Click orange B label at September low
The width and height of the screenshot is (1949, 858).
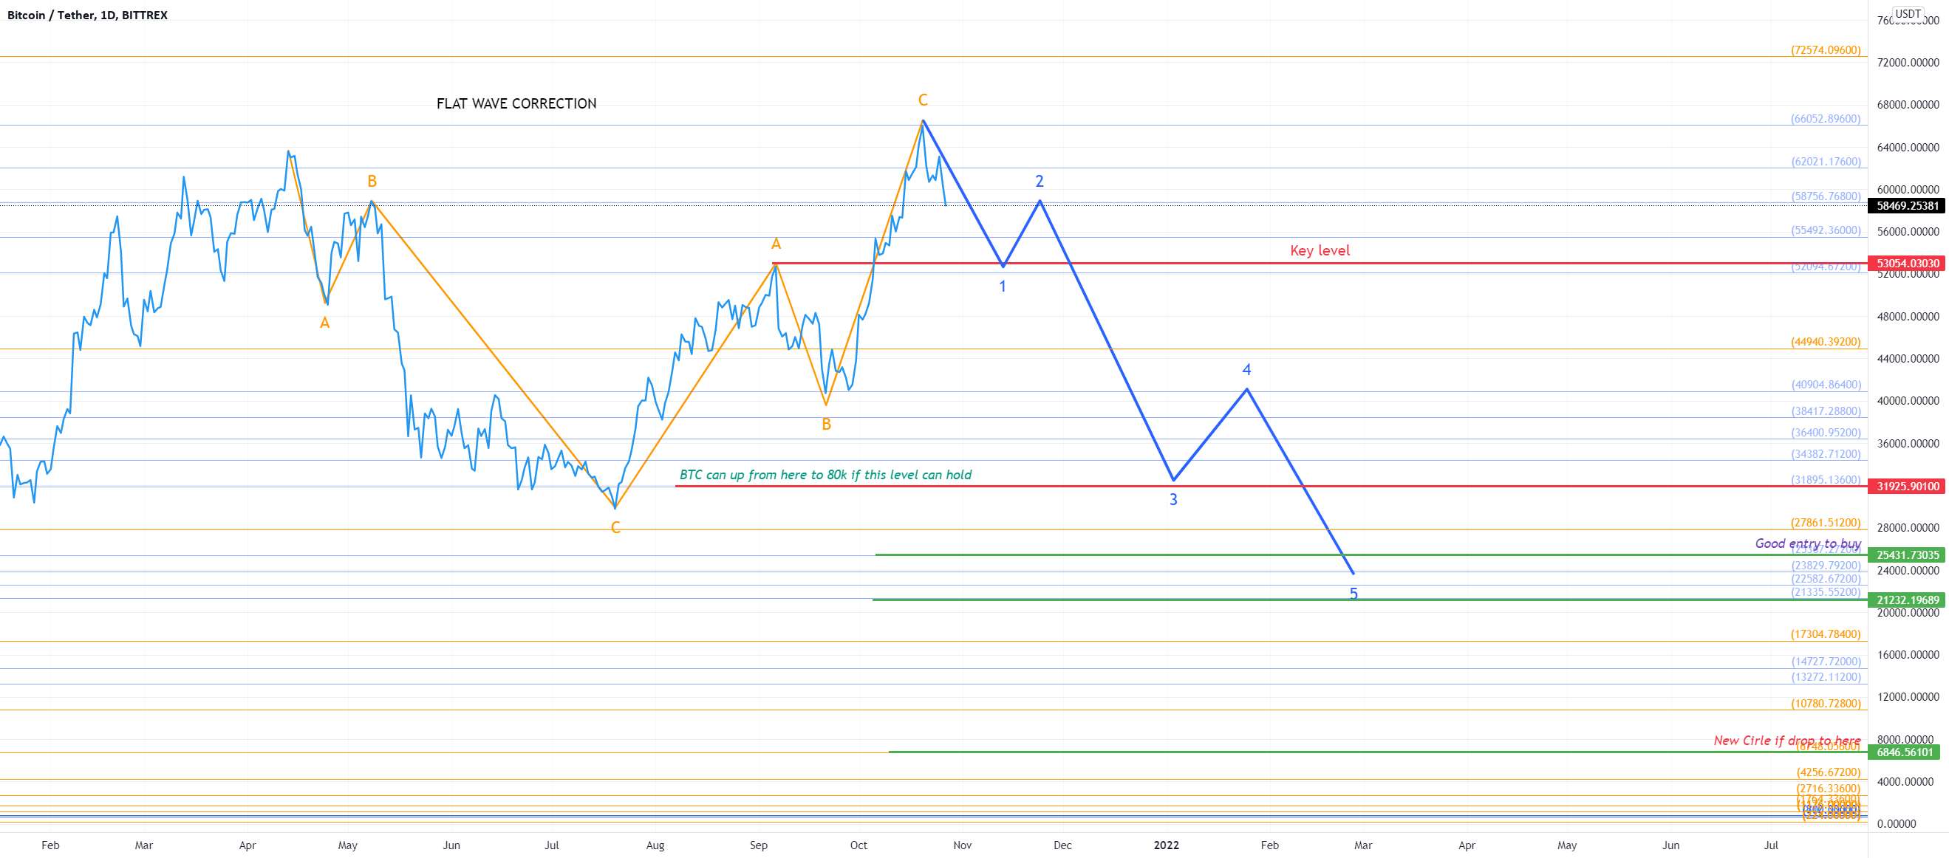(x=826, y=424)
